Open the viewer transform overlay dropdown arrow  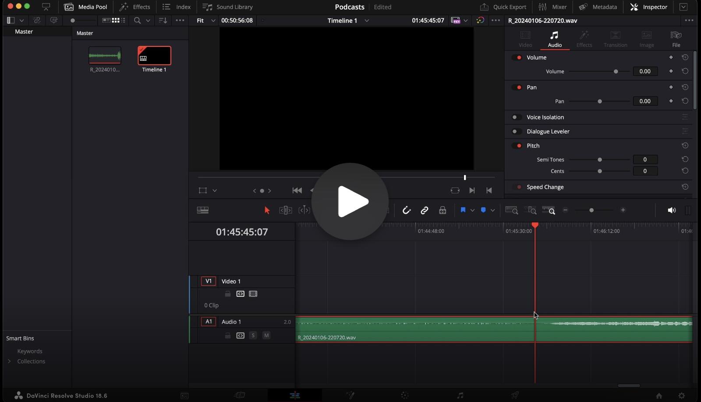(215, 190)
